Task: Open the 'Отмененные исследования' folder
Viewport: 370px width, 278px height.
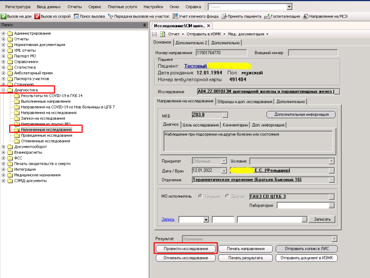Action: (46, 141)
